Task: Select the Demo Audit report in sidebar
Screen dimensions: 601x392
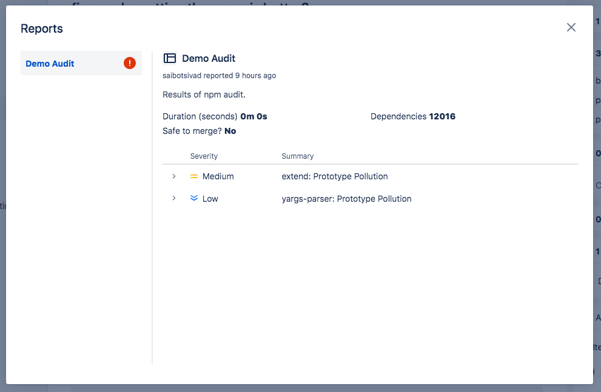Action: point(81,63)
